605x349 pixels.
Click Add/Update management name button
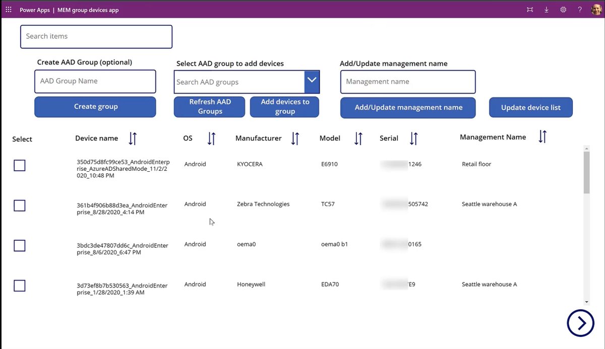(408, 108)
